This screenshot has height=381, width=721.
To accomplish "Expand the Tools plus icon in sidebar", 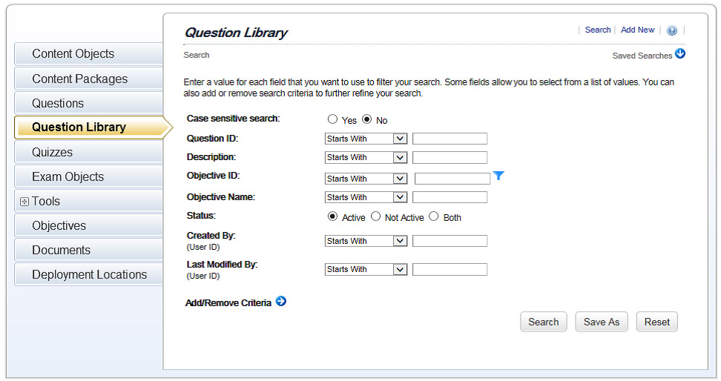I will tap(24, 202).
